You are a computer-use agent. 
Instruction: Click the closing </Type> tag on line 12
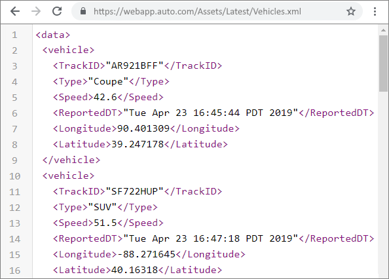tap(137, 207)
